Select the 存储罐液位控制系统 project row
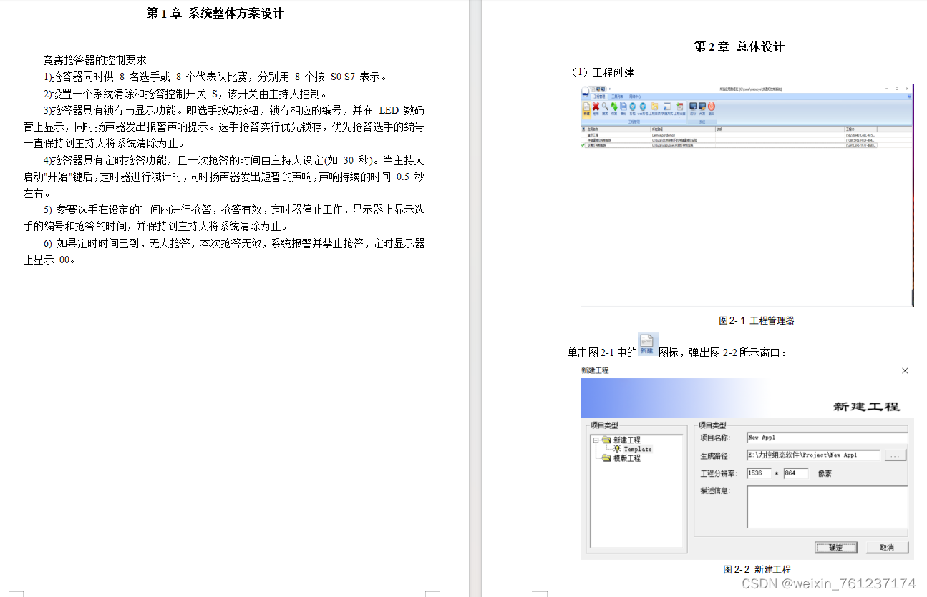Screen dimensions: 927x597 point(747,140)
